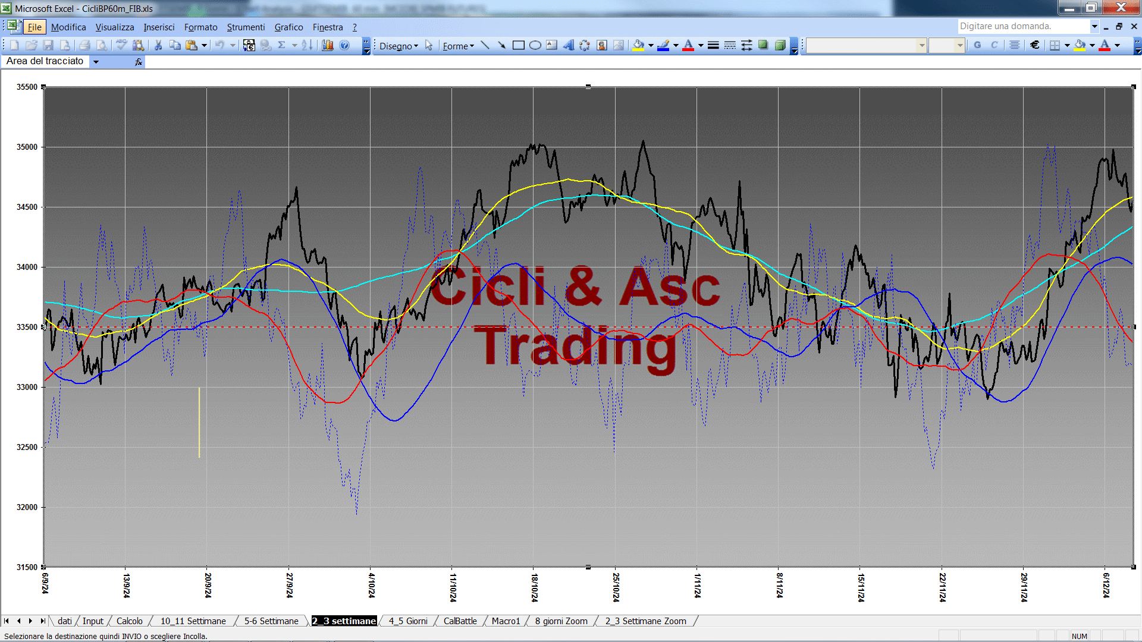The width and height of the screenshot is (1142, 642).
Task: Run the spell check icon
Action: click(x=121, y=45)
